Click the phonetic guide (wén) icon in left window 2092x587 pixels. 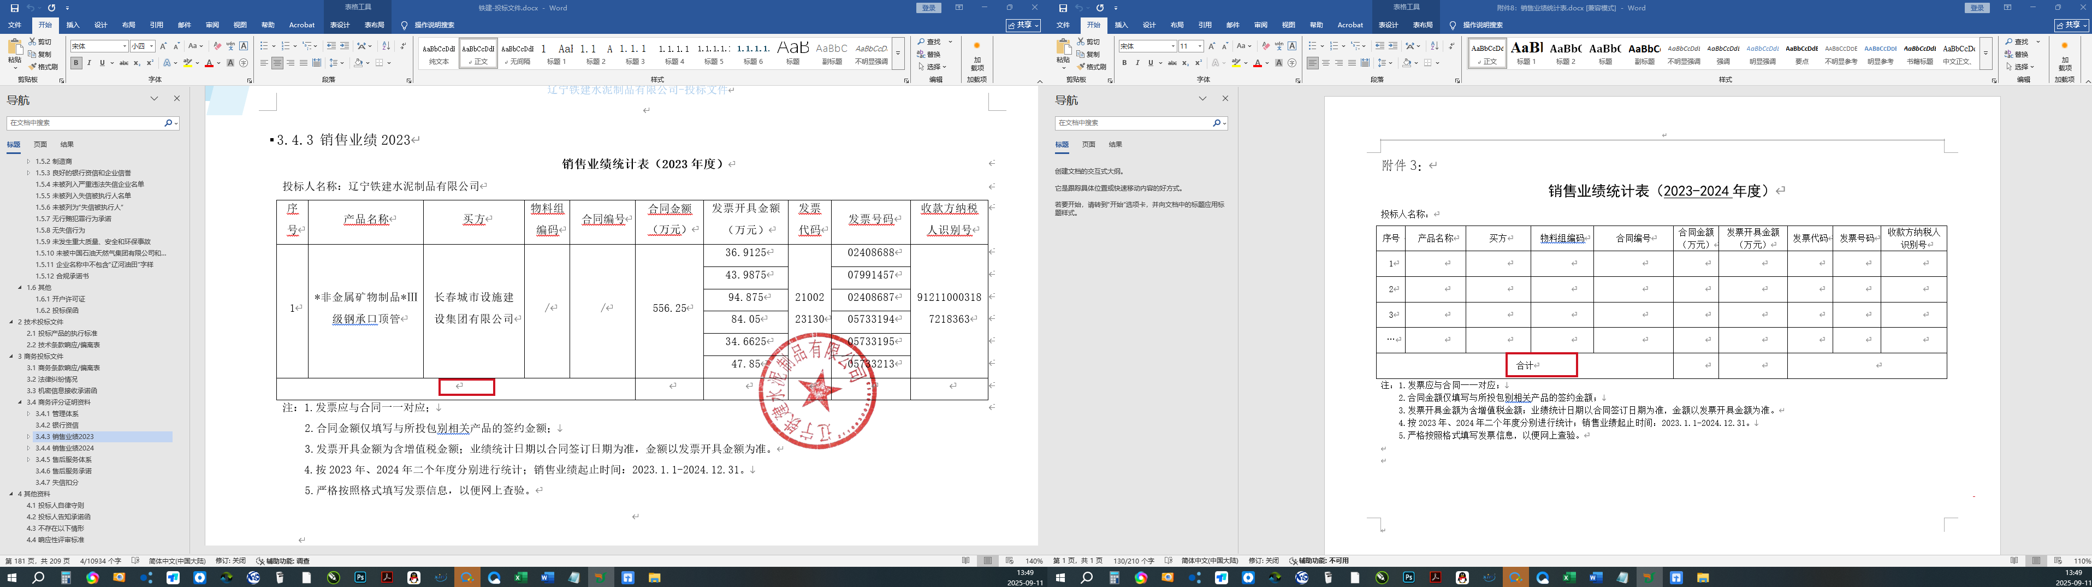coord(230,46)
